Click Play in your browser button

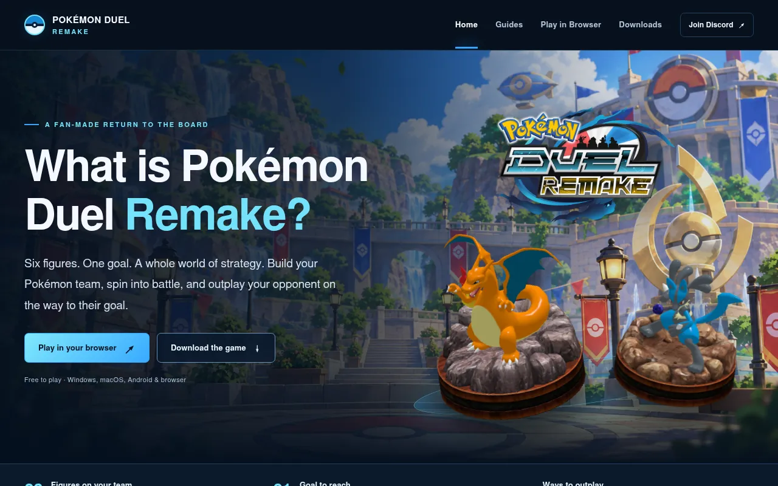[87, 348]
